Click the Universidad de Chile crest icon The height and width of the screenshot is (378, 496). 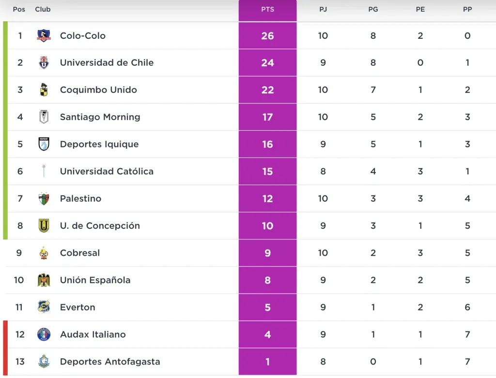coord(44,63)
